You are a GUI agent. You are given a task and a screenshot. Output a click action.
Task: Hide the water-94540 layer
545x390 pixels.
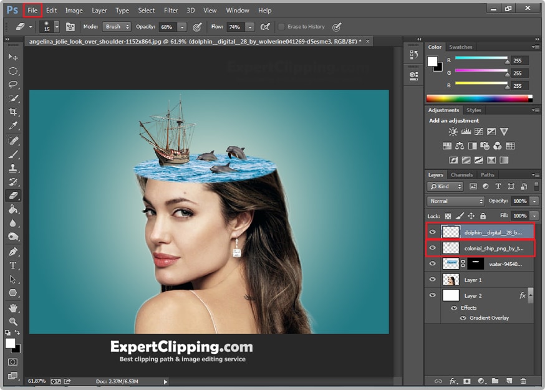pos(432,264)
